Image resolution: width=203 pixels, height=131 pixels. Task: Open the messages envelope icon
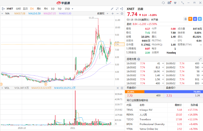click(x=169, y=3)
